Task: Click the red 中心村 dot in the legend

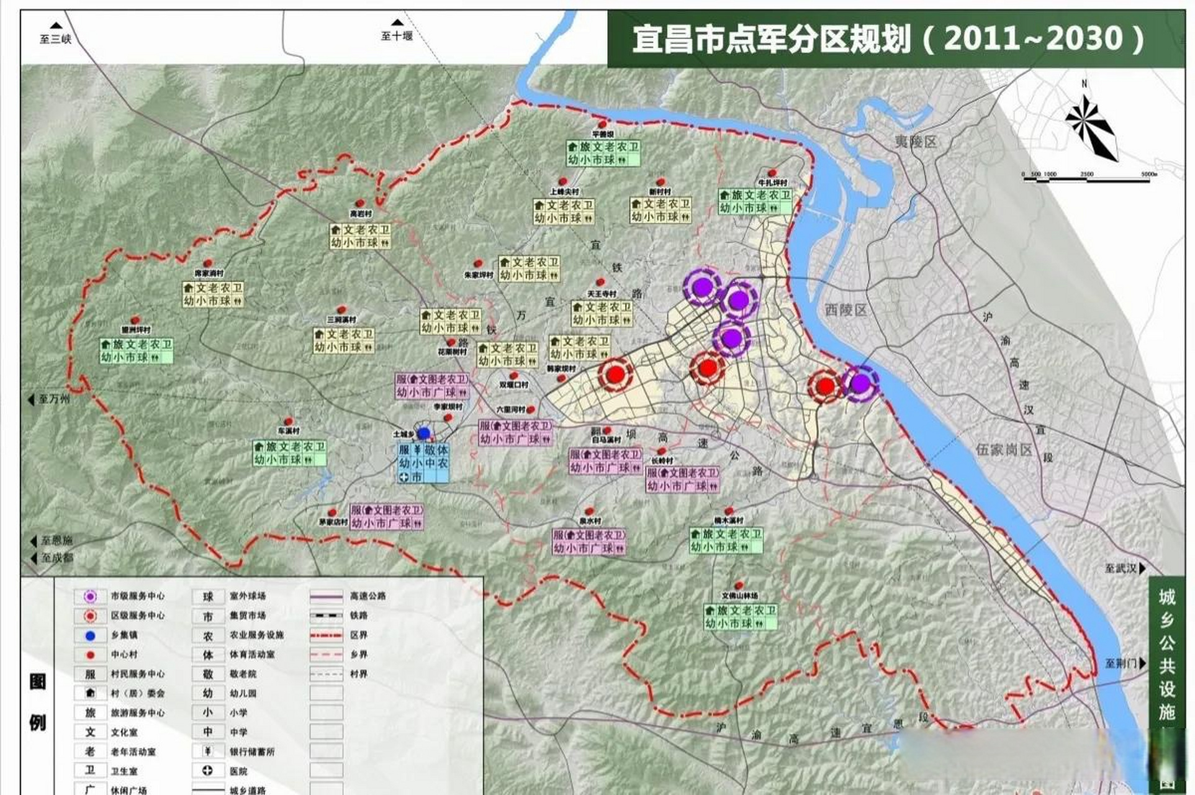Action: tap(90, 654)
